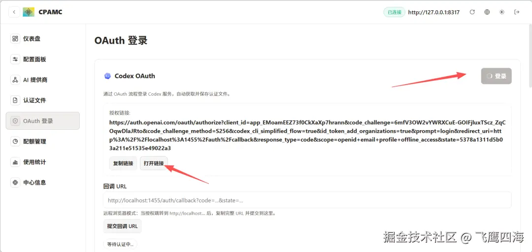Click the OAuth 登录 page heading
This screenshot has width=532, height=252.
coord(121,41)
